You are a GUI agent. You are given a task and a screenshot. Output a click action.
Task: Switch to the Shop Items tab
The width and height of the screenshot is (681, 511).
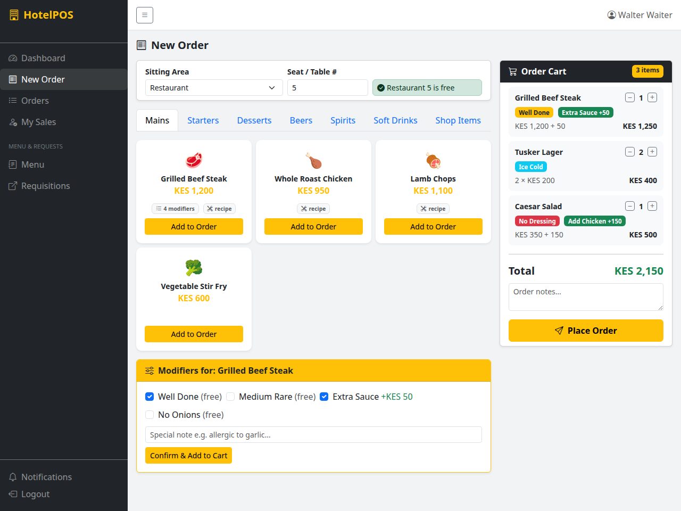click(458, 120)
